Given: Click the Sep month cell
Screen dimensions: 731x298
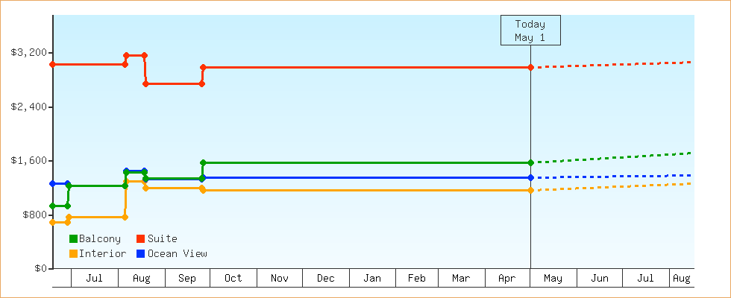Looking at the screenshot, I should coord(187,278).
